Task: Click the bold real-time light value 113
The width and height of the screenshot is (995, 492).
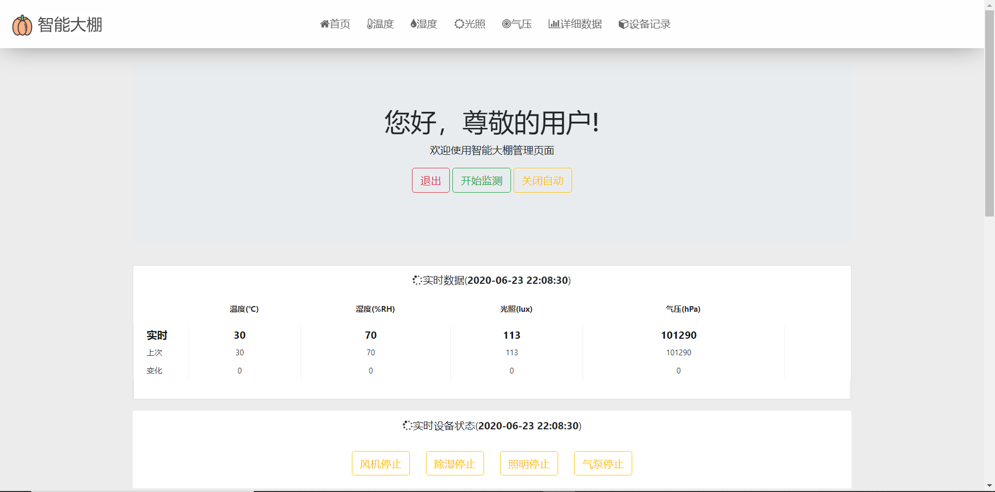Action: pyautogui.click(x=511, y=335)
